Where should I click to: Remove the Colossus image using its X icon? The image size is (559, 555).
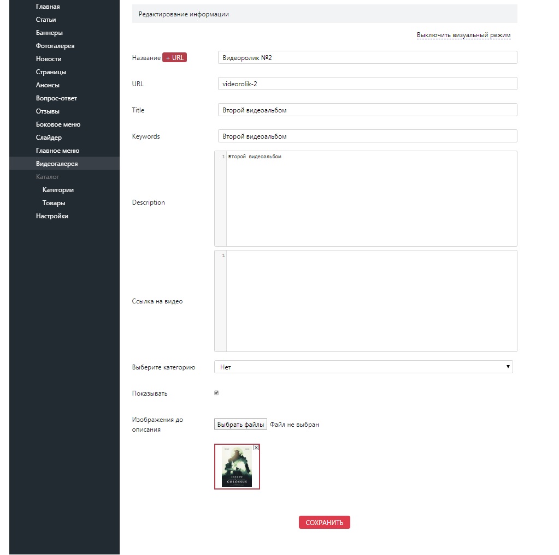(256, 447)
